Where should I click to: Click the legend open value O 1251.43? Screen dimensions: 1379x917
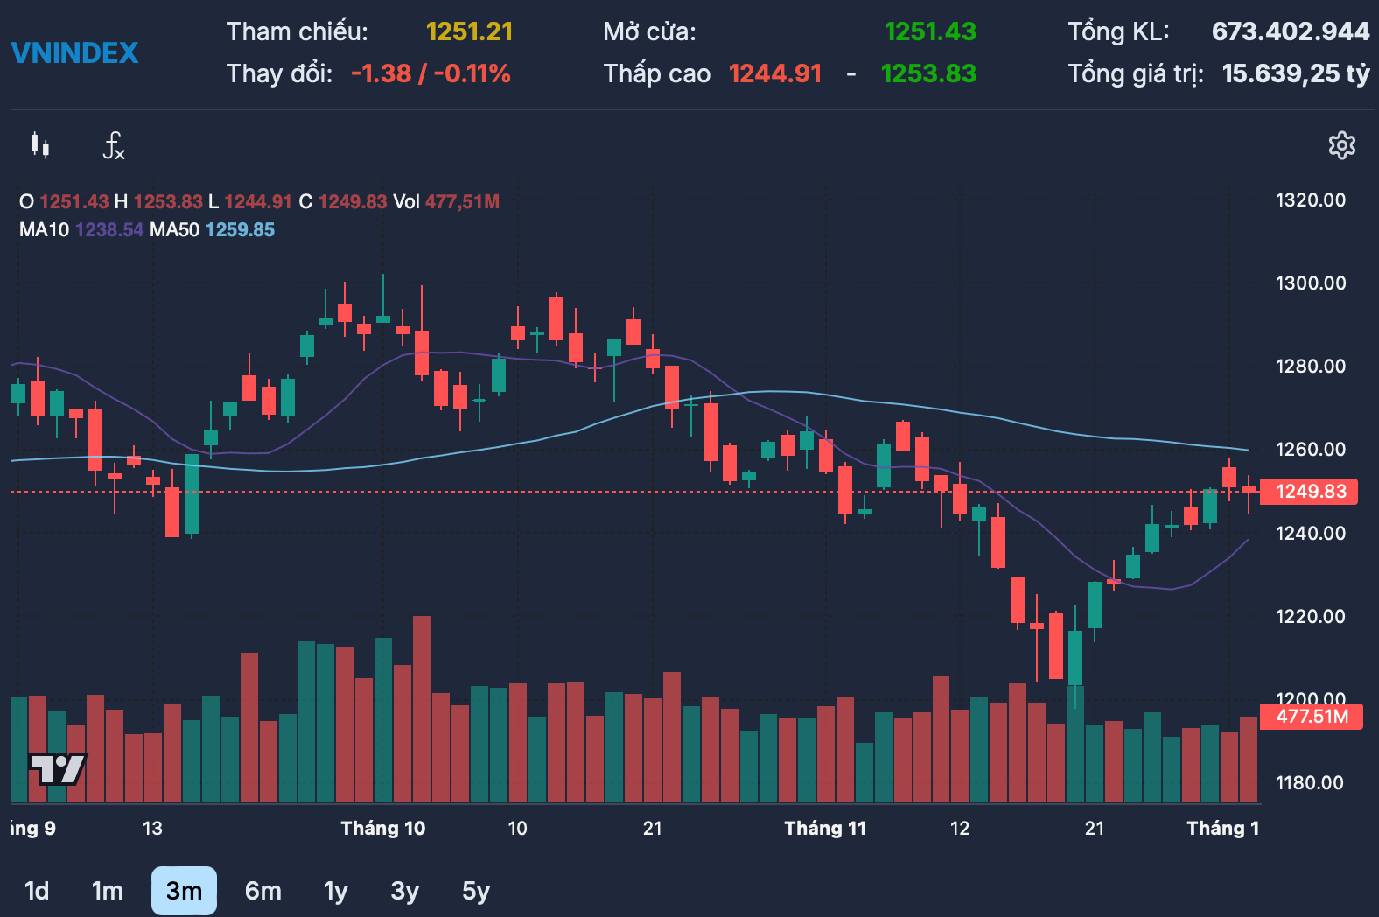[x=64, y=201]
